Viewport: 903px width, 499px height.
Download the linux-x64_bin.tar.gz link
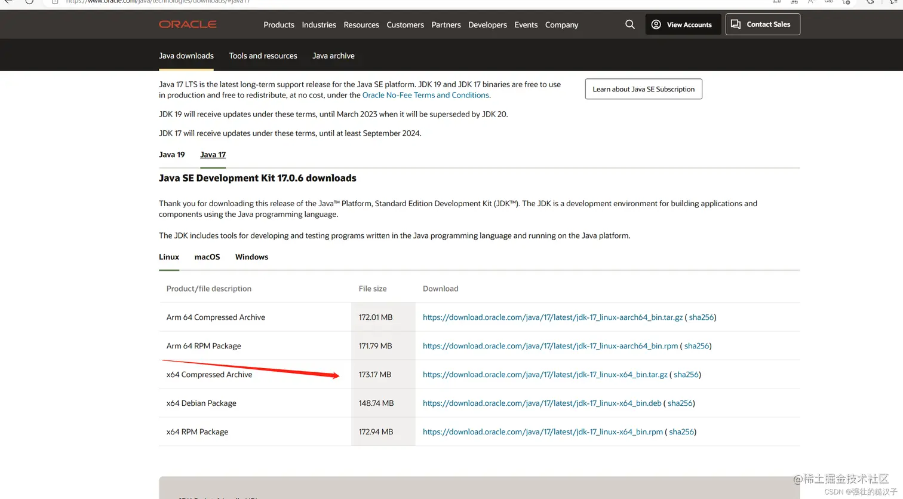545,375
